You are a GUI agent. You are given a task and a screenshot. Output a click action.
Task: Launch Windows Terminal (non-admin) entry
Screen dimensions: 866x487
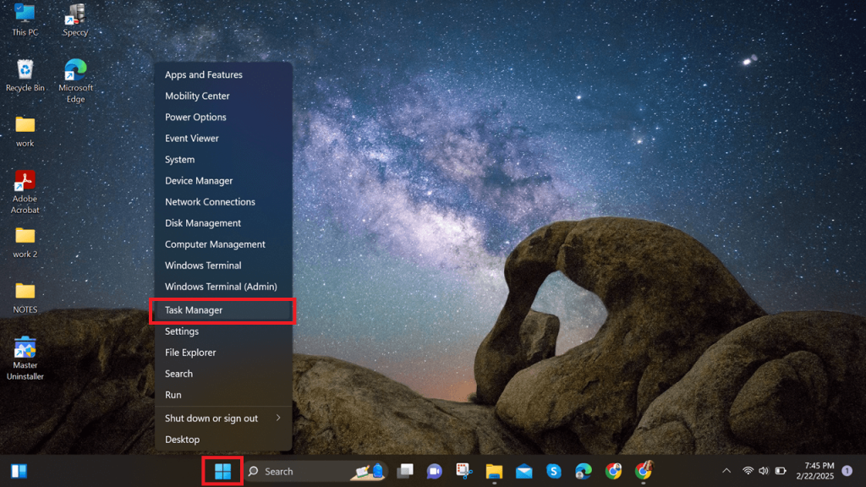(223, 265)
